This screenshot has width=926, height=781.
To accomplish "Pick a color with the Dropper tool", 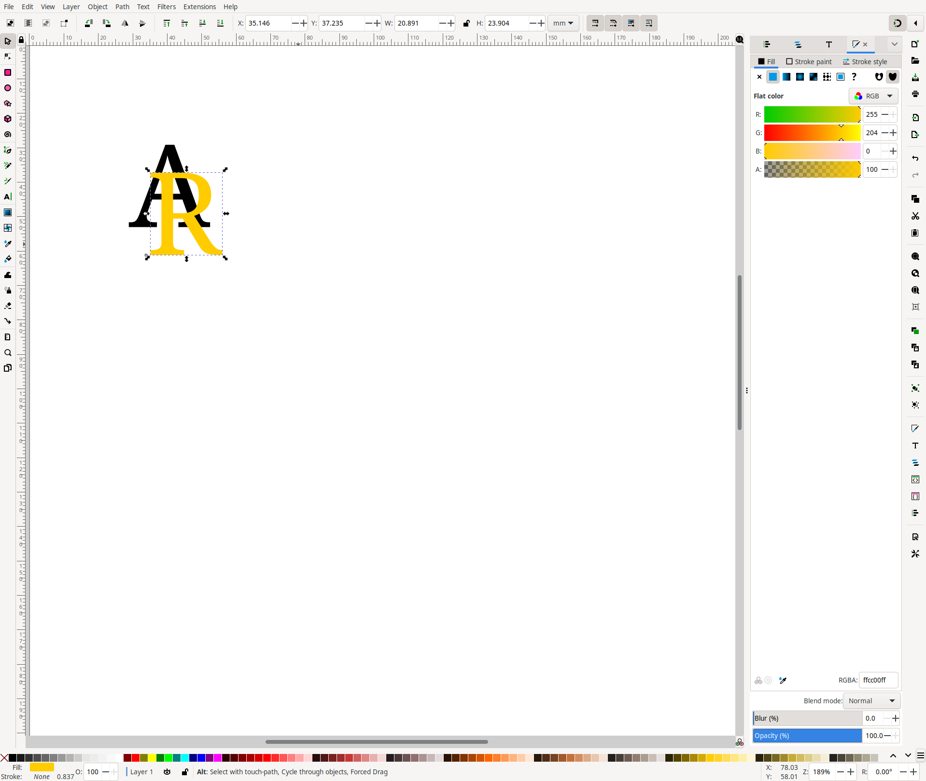I will pyautogui.click(x=8, y=244).
